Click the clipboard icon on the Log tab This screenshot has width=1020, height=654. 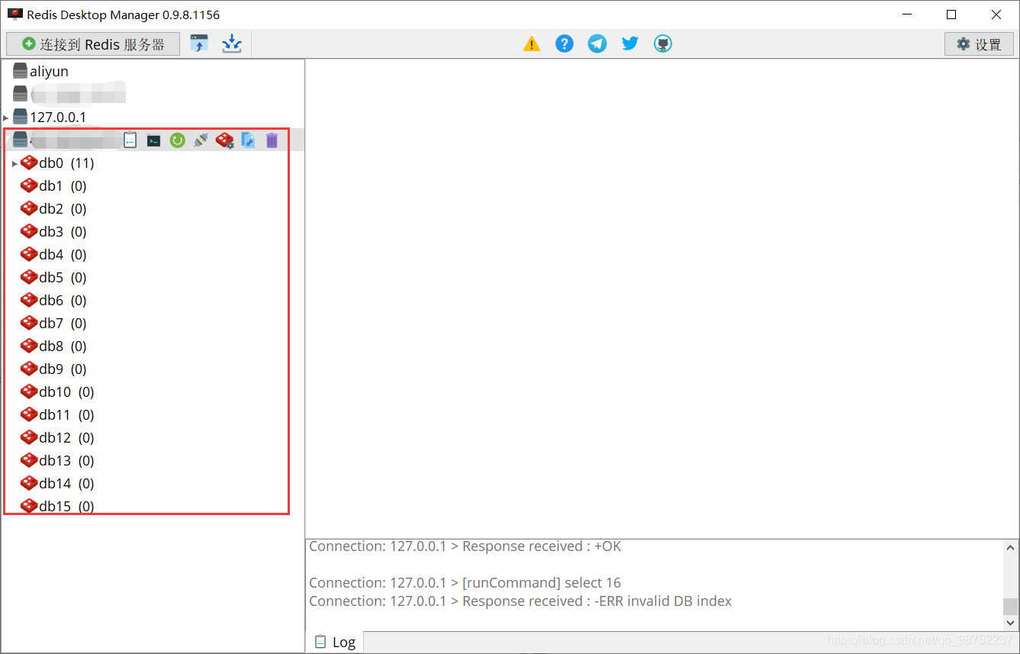[x=320, y=642]
